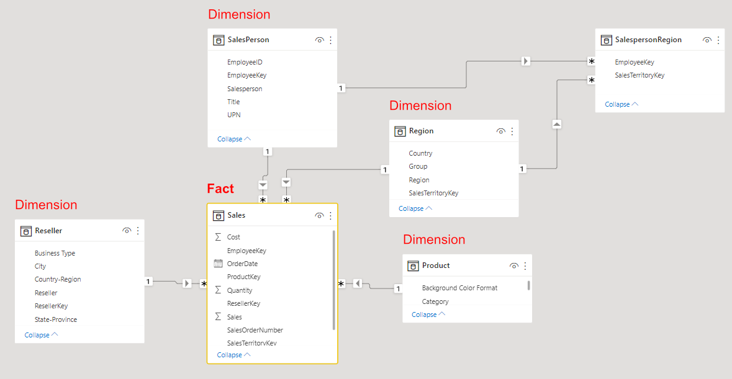Click sigma icon beside the Sales field
732x379 pixels.
[218, 316]
